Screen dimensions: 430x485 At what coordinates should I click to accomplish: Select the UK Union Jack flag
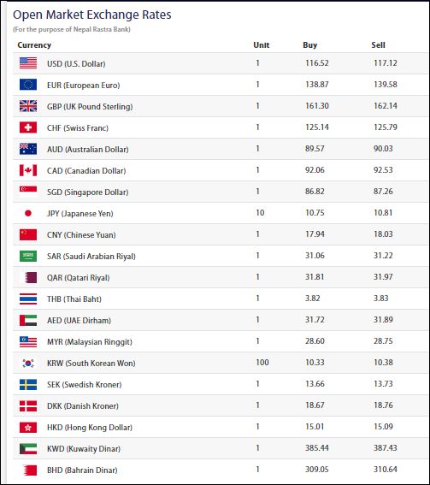point(28,106)
